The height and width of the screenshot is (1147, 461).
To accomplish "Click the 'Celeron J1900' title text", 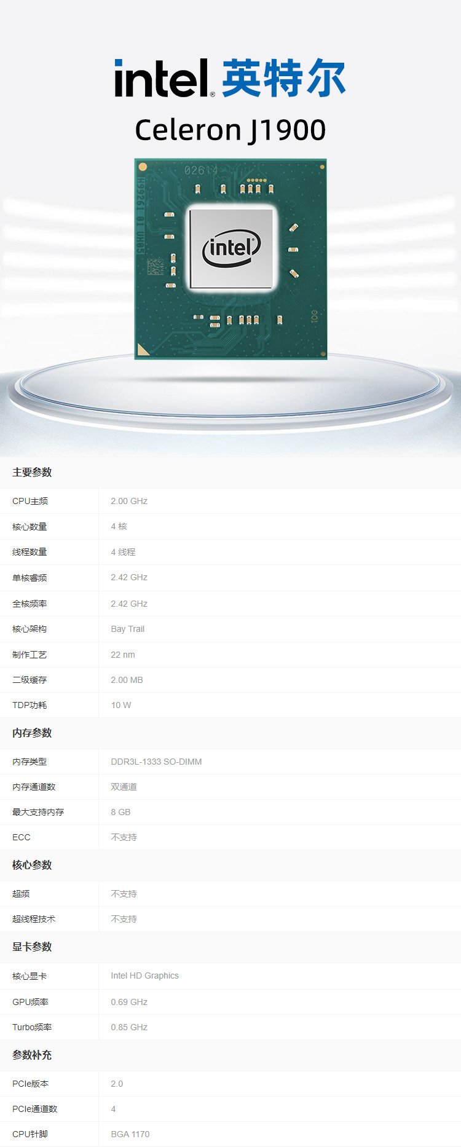I will point(230,130).
